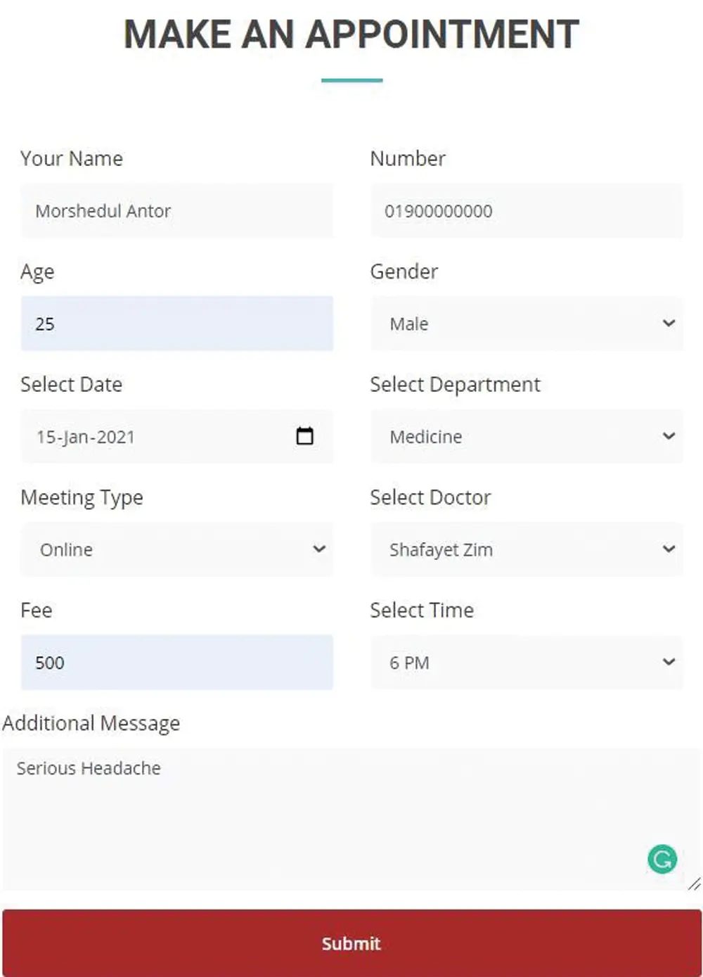Open the calendar picker icon in Select Date

(304, 436)
